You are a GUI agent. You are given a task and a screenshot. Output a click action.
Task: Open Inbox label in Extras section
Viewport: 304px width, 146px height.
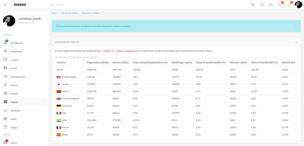(14, 143)
